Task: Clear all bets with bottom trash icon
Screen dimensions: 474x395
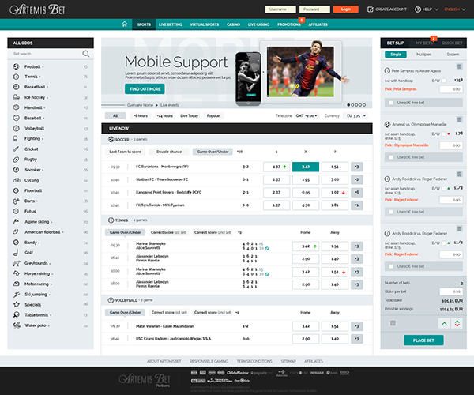Action: [x=393, y=323]
